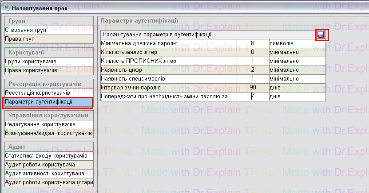Click minimum password length value field
This screenshot has height=193, width=369.
252,43
